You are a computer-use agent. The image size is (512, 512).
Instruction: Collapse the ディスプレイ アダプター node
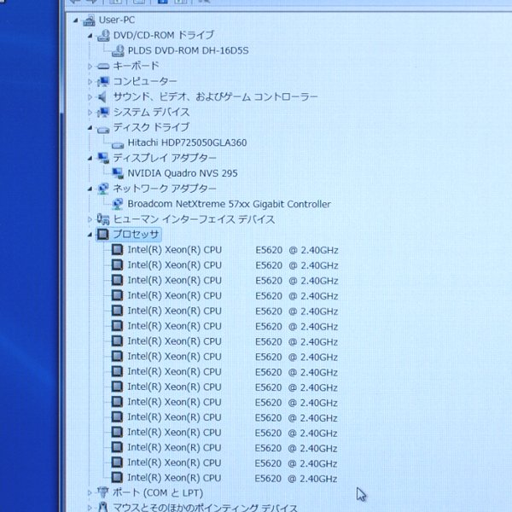click(90, 159)
